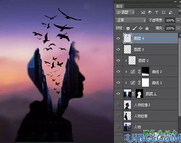Viewport: 181px width, 143px height.
Task: Show 人物抠像 layer
Action: point(118,116)
